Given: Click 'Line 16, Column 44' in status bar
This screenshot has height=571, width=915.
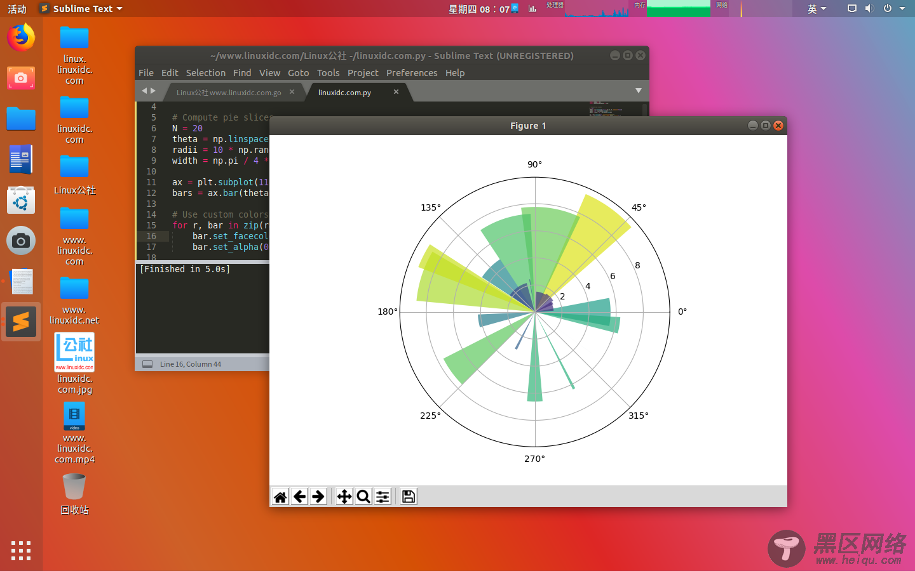Looking at the screenshot, I should [191, 364].
